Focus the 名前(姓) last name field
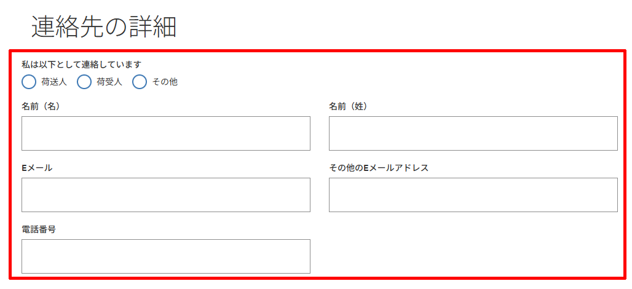 click(x=473, y=133)
